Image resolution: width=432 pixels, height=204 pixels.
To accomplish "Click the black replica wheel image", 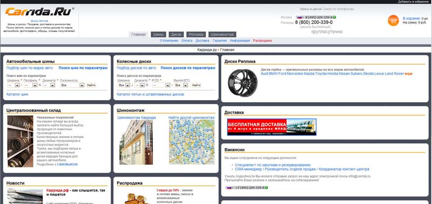I will tap(242, 83).
